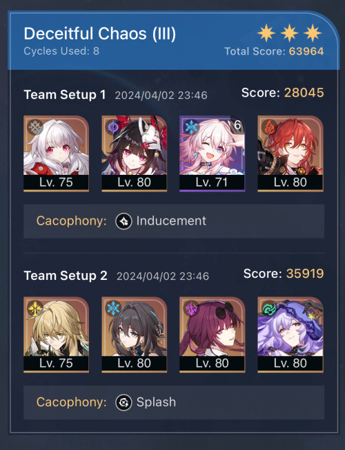The image size is (345, 450).
Task: Click the Fire element icon on red-haired character
Action: (269, 127)
